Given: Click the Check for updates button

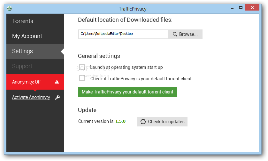Looking at the screenshot, I should [x=162, y=122].
